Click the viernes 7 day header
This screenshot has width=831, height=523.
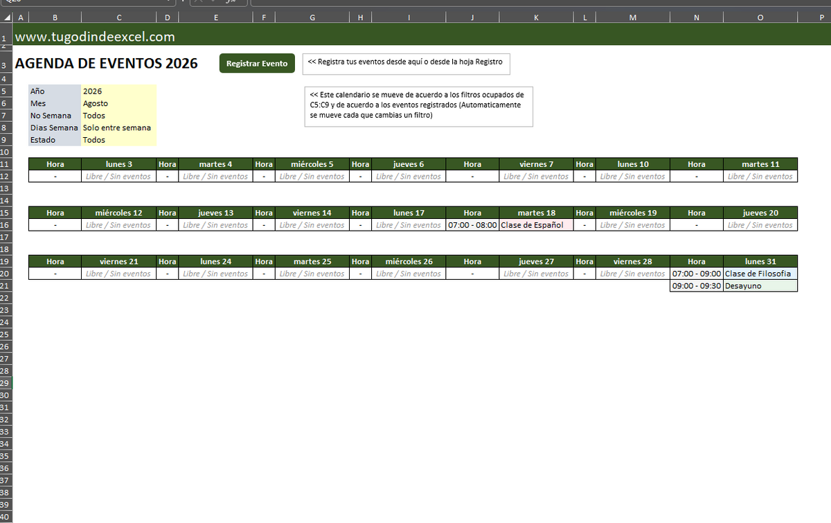click(x=537, y=164)
